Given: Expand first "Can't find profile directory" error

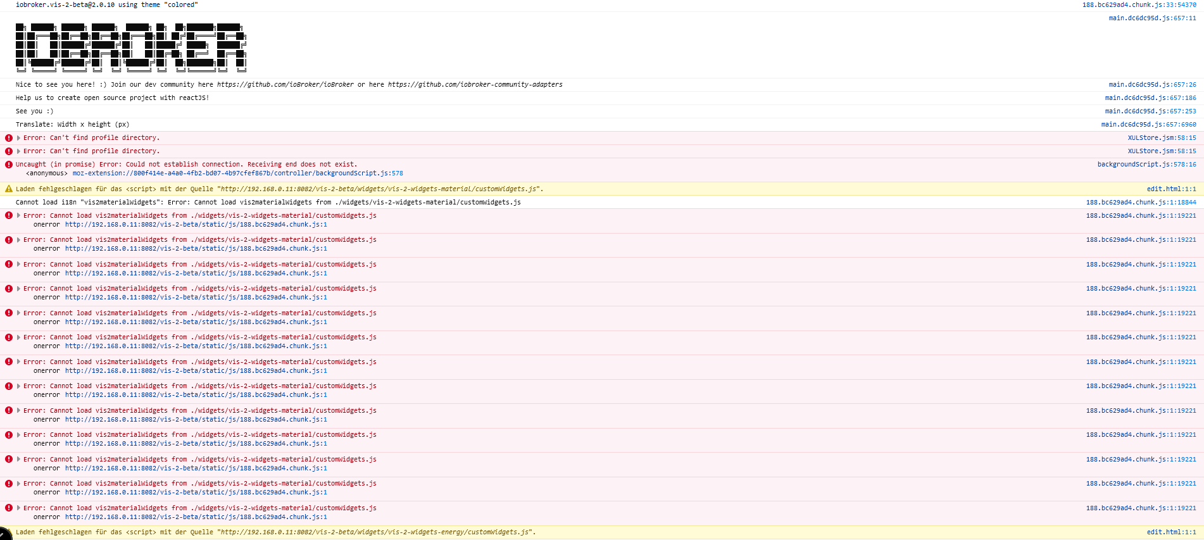Looking at the screenshot, I should coord(18,138).
